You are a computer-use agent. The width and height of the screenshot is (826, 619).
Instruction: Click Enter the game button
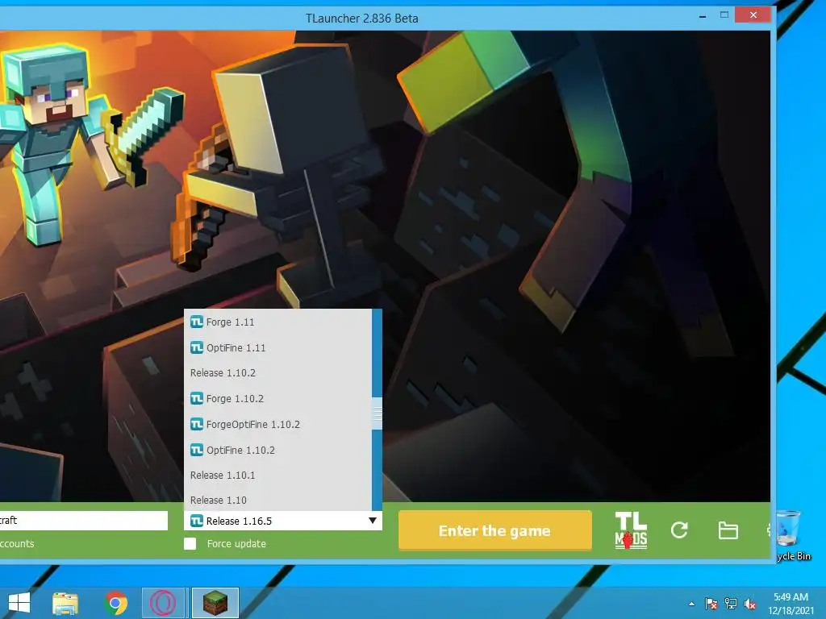tap(494, 530)
